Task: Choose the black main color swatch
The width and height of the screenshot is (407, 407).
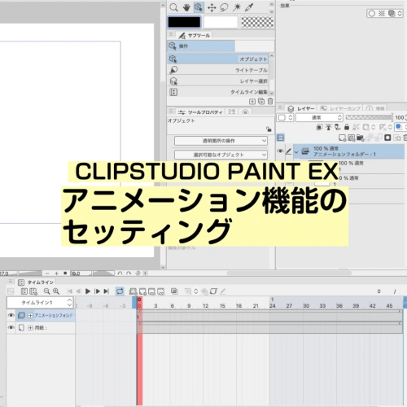Action: point(184,22)
